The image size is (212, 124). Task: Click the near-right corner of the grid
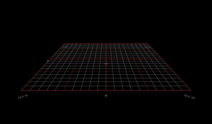point(191,90)
